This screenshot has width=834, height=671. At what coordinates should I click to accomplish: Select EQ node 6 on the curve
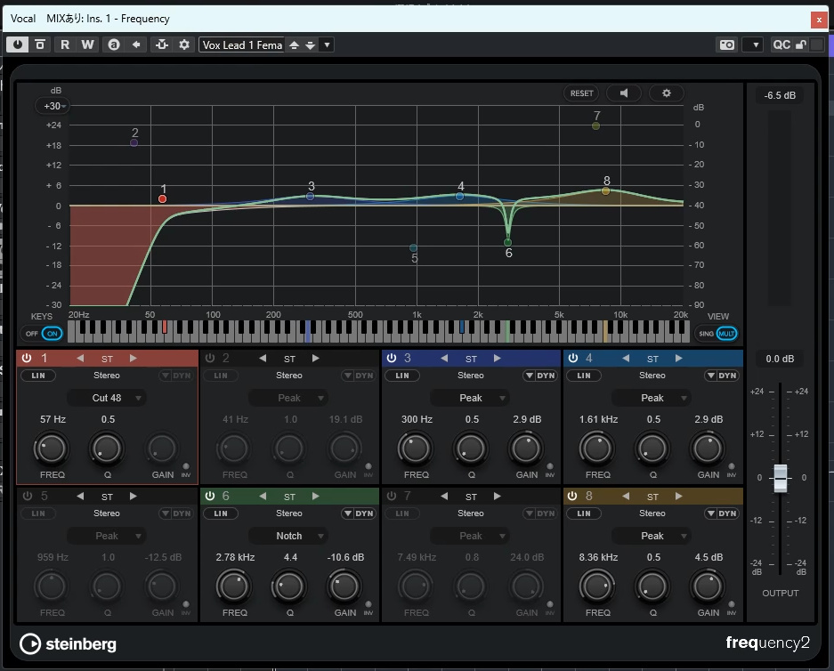tap(508, 242)
